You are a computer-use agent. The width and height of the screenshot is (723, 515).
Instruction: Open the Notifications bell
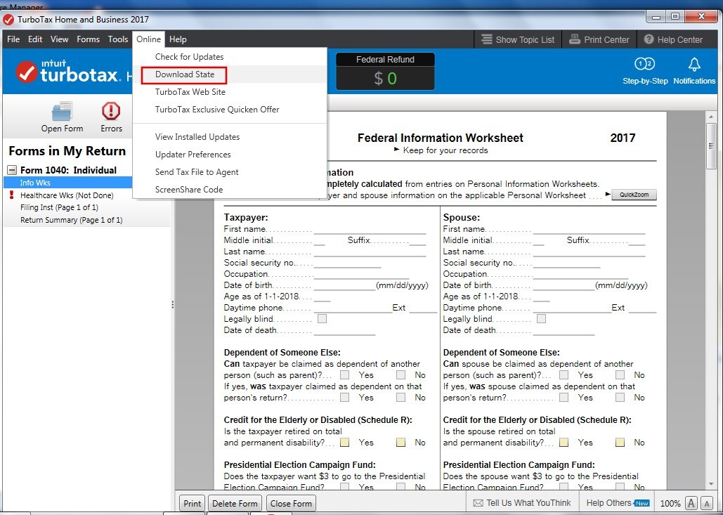click(694, 64)
